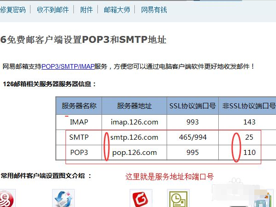Click the imap.126.com address cell
Image resolution: width=276 pixels, height=207 pixels.
pos(134,122)
